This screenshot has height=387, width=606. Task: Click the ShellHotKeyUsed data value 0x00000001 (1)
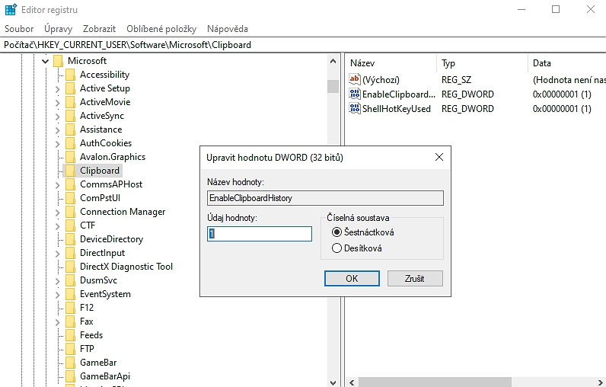[x=562, y=109]
